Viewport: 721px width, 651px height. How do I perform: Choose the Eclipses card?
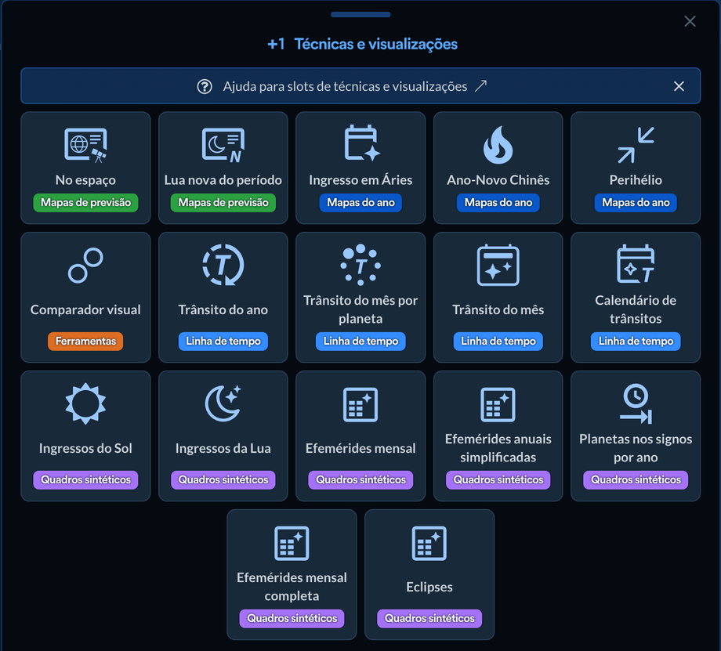(429, 574)
